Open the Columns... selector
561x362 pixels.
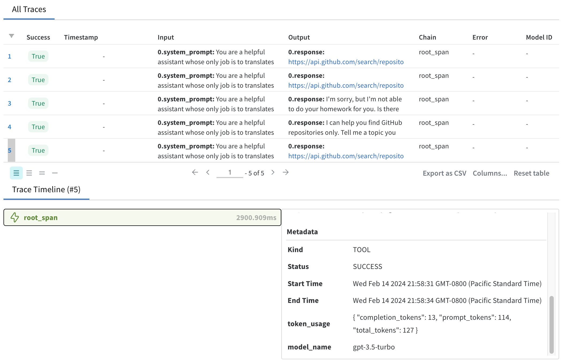click(x=490, y=173)
